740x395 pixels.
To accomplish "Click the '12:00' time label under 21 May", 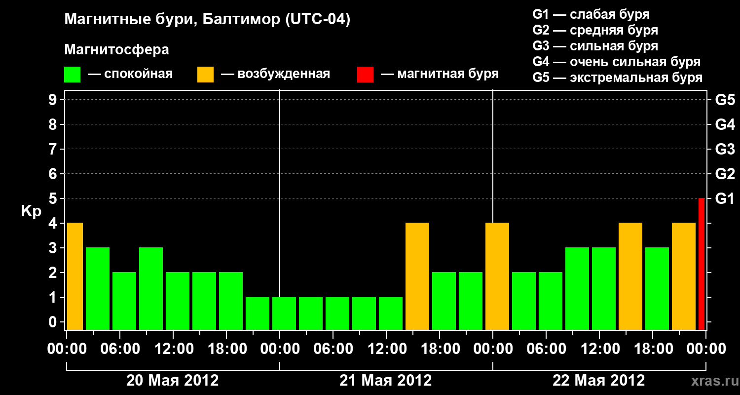I will pyautogui.click(x=386, y=349).
